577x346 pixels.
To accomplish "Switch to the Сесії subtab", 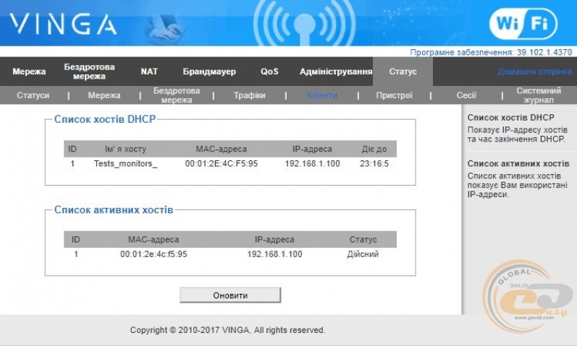I will tap(466, 95).
